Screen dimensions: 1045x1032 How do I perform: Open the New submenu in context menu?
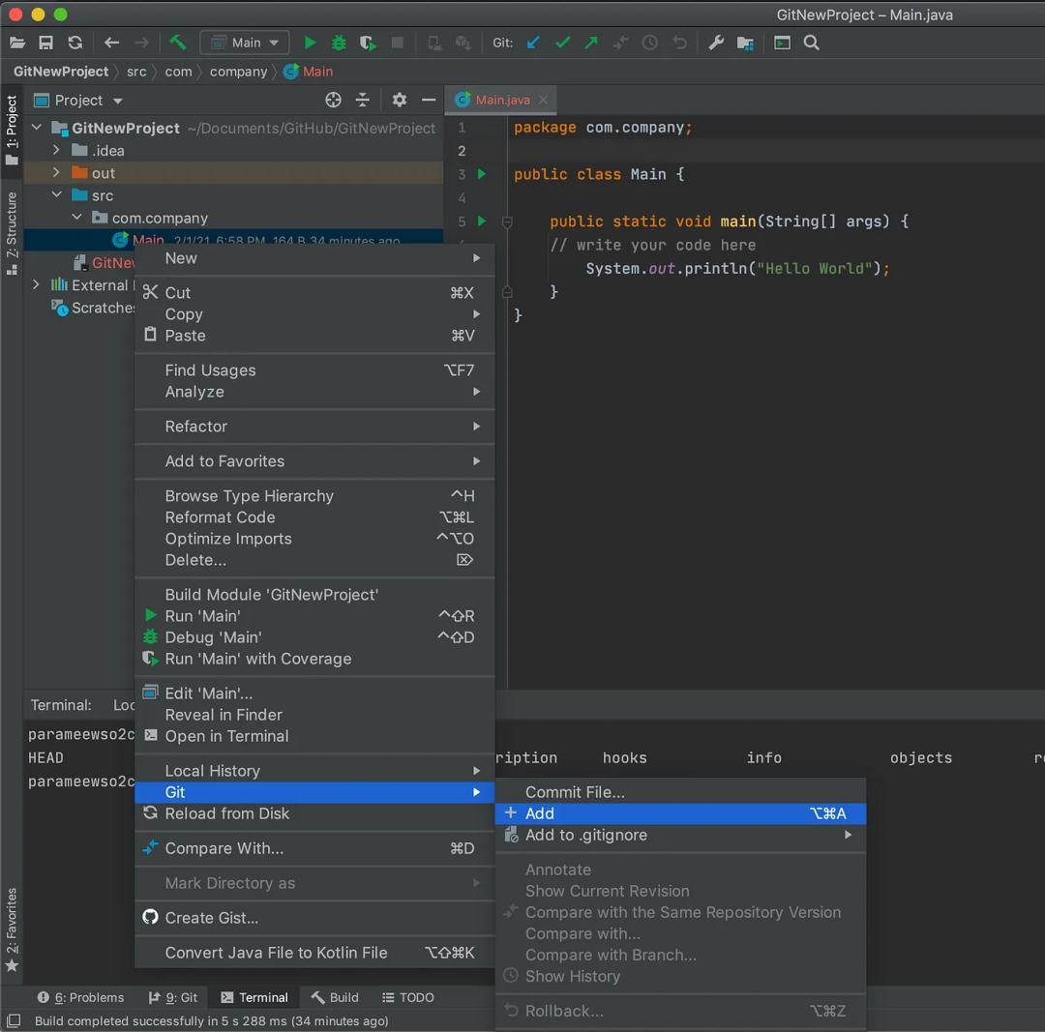(314, 258)
